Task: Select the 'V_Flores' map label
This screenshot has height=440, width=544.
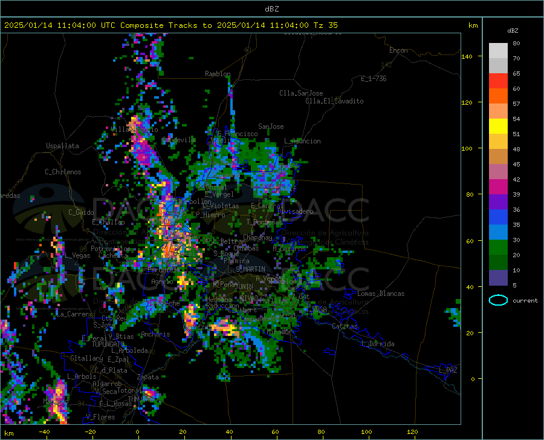Action: pos(100,417)
